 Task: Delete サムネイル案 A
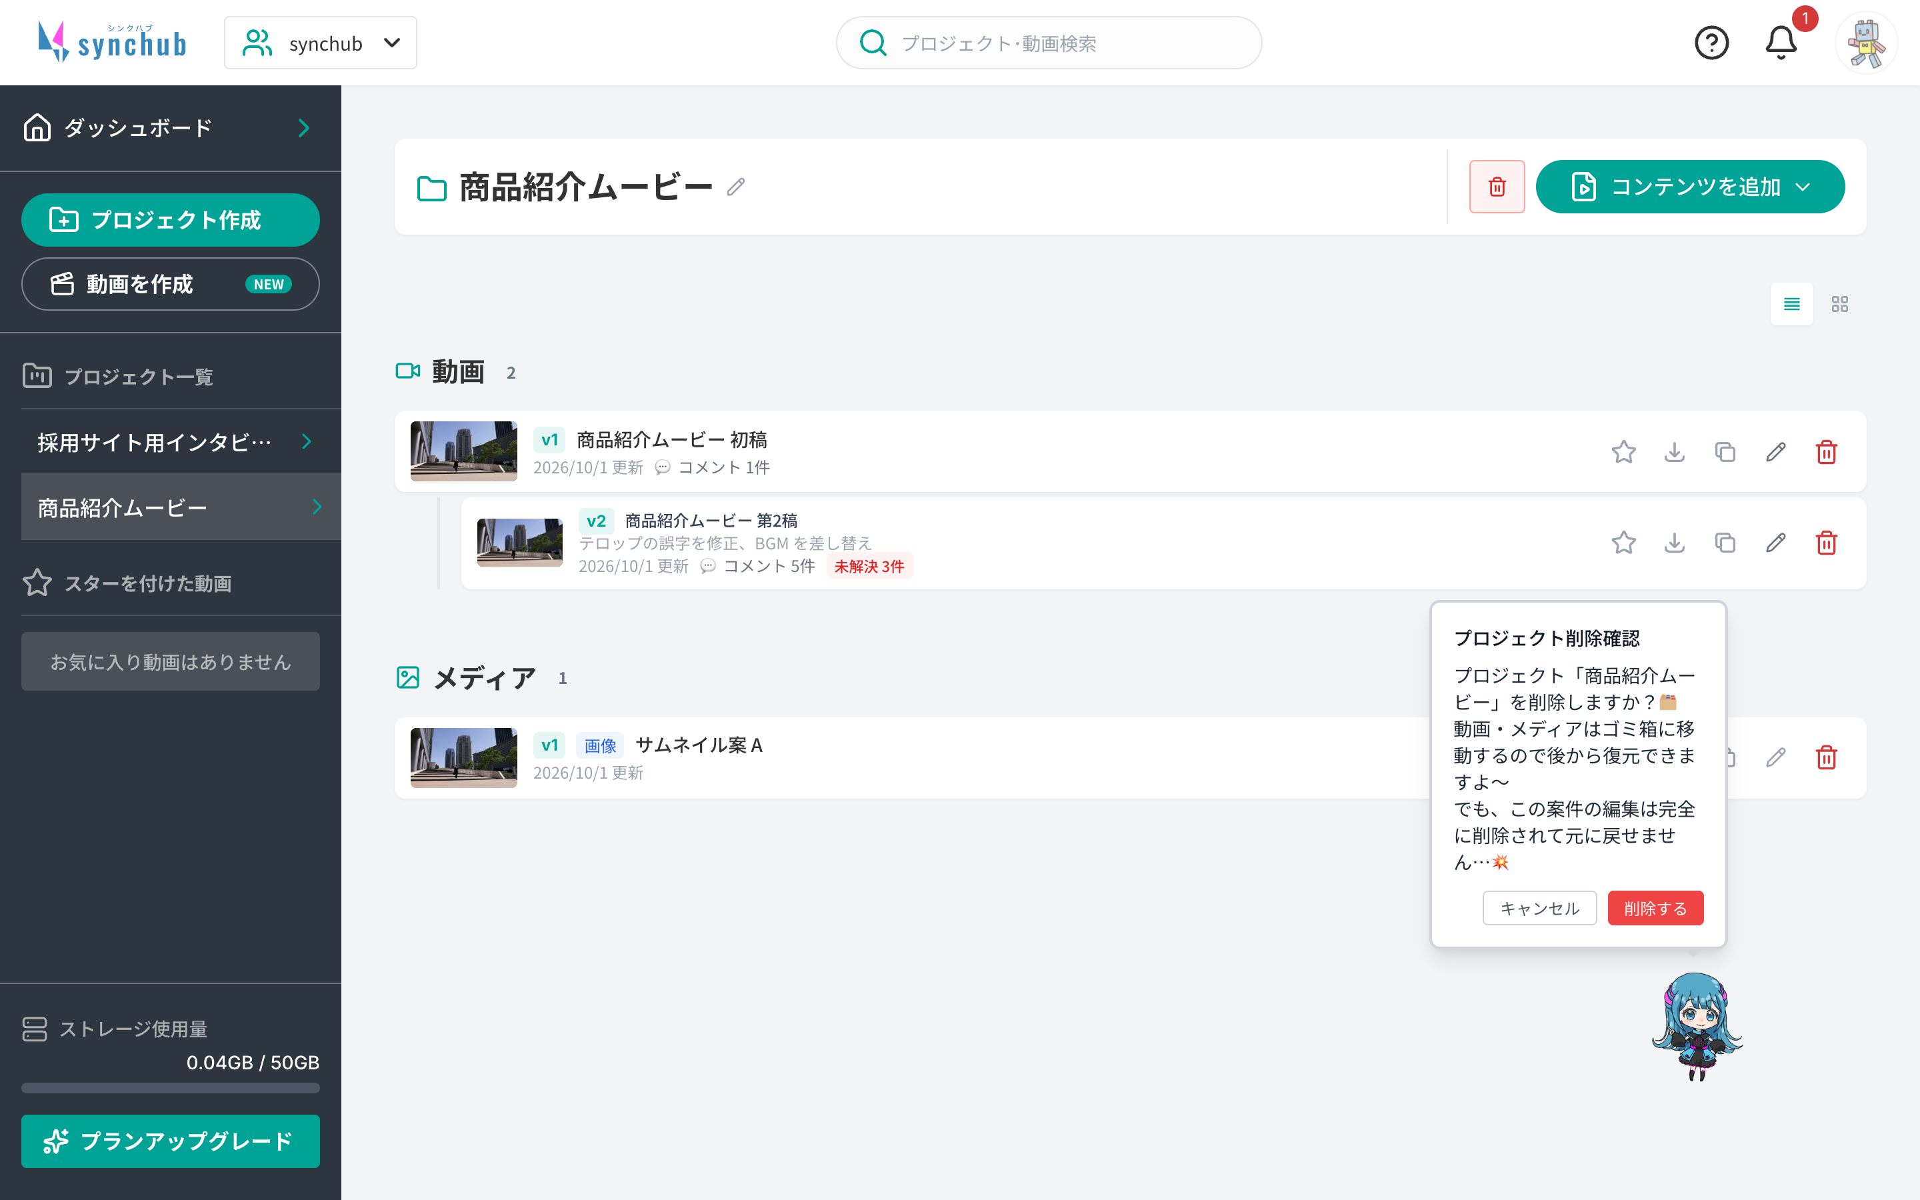click(1827, 758)
